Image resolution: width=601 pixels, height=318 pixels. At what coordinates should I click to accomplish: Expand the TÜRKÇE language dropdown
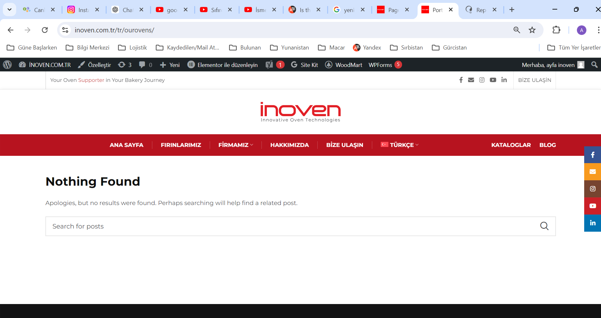coord(400,145)
